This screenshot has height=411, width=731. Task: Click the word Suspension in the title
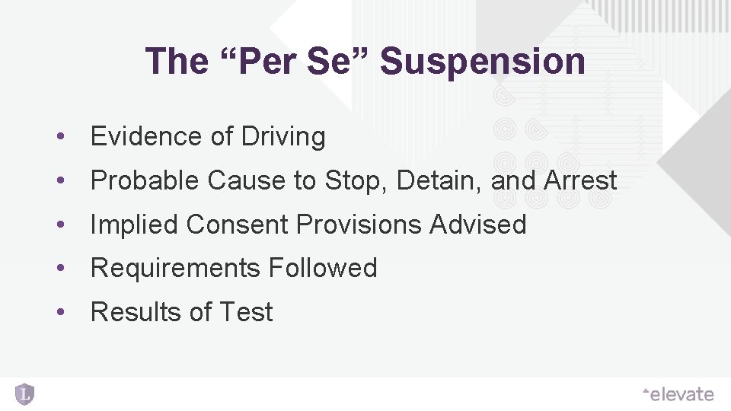pos(482,61)
